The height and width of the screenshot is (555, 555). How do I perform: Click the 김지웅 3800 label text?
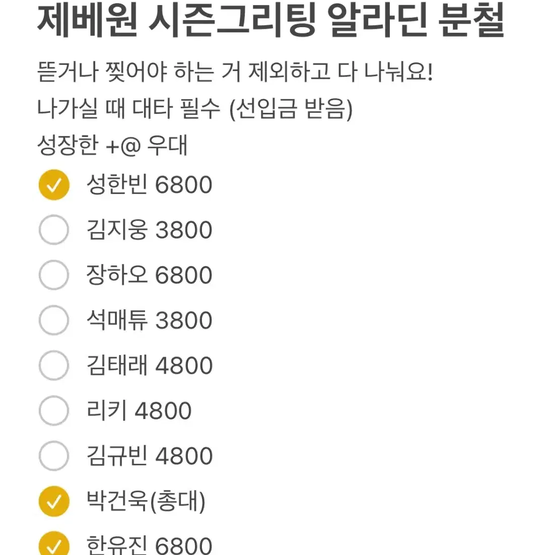pos(150,230)
